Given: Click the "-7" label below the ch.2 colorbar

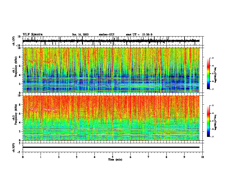Looking at the screenshot, I should [212, 137].
